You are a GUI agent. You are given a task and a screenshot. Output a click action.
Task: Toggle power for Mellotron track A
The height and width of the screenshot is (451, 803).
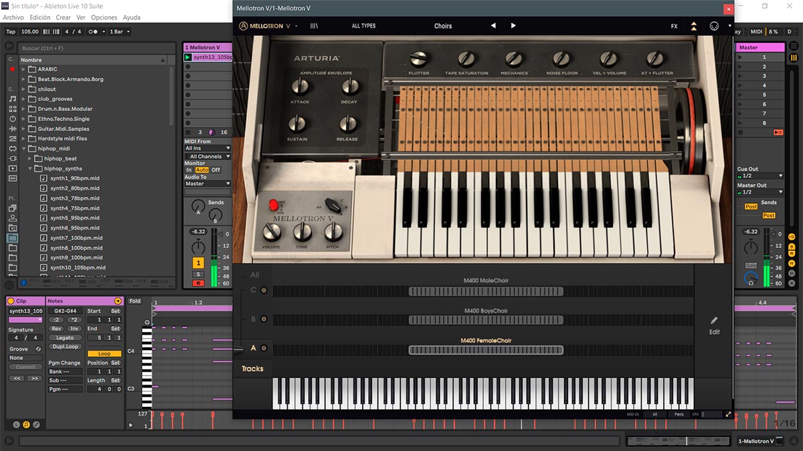coord(264,348)
